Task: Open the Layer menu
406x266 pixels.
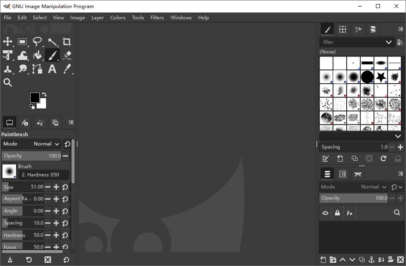Action: click(97, 18)
